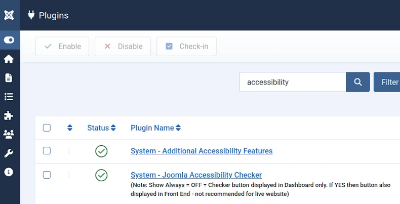Image resolution: width=400 pixels, height=204 pixels.
Task: Click the accessibility search input field
Action: point(293,82)
